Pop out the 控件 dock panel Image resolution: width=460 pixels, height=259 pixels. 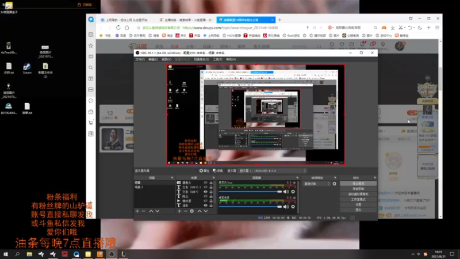[x=375, y=178]
